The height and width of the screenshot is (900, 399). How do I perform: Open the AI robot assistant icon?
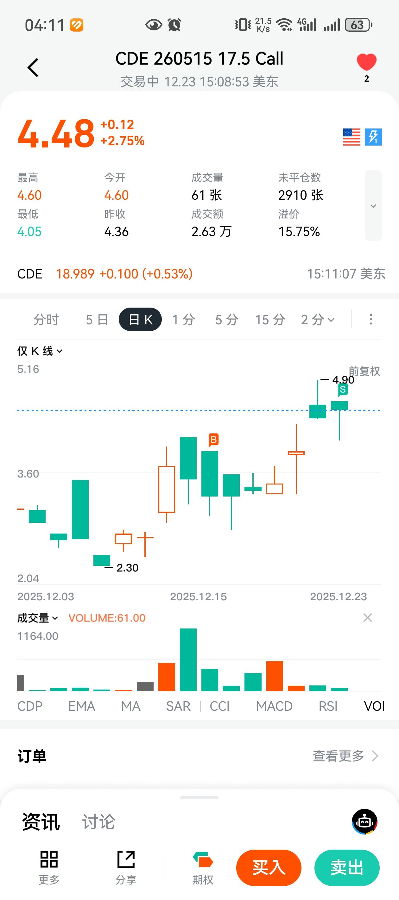364,822
